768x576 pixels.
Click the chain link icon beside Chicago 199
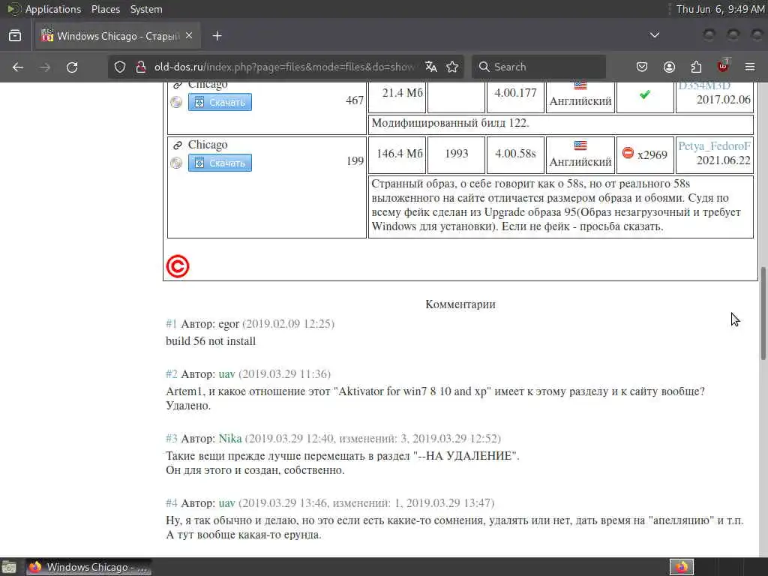click(x=178, y=145)
